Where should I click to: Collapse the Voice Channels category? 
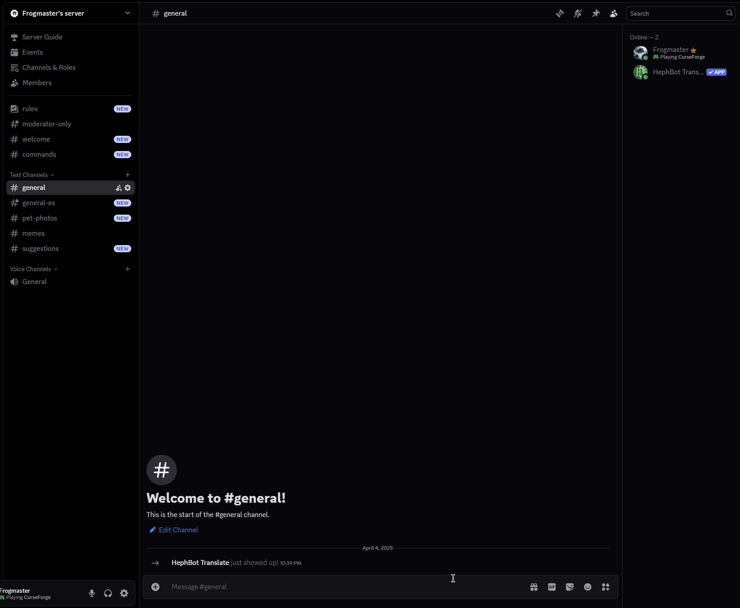(x=33, y=269)
